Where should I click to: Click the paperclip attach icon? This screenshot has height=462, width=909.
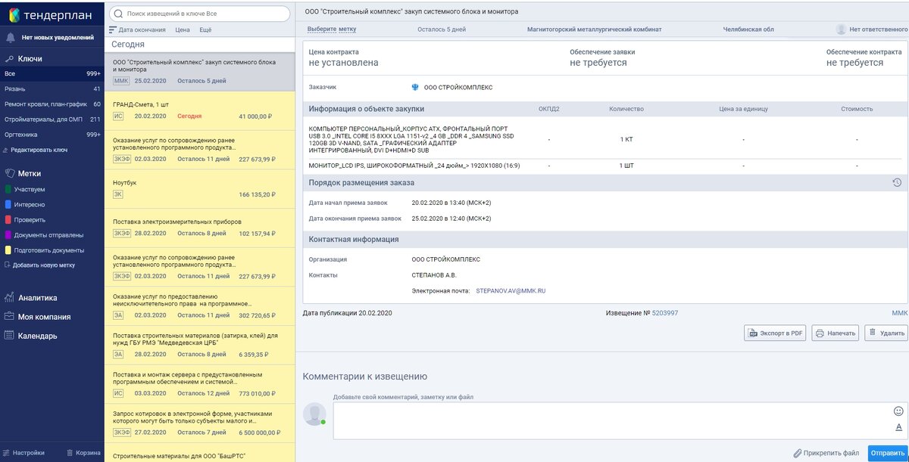(797, 454)
